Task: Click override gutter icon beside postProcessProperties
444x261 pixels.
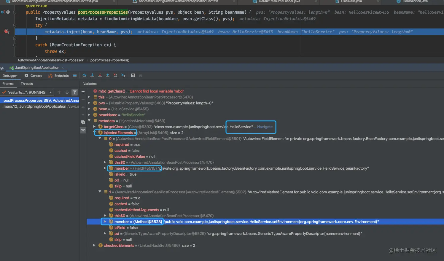Action: (3, 12)
